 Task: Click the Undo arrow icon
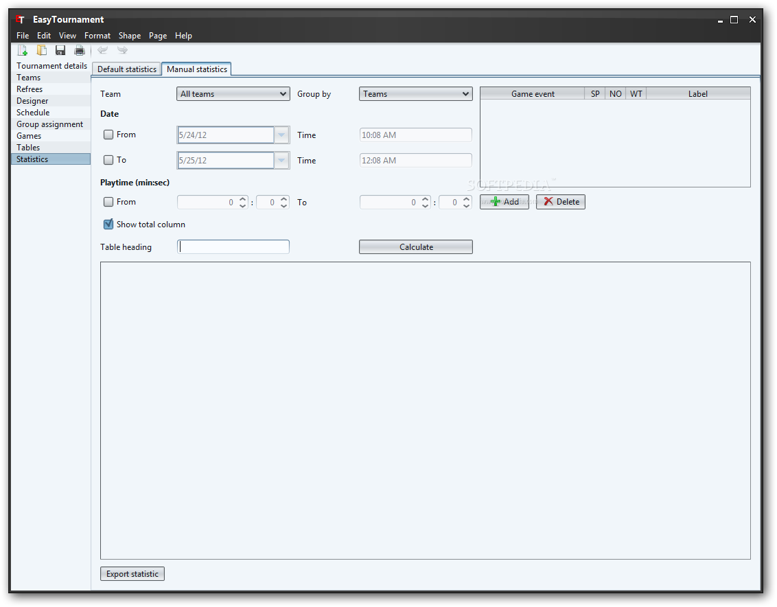pyautogui.click(x=102, y=49)
